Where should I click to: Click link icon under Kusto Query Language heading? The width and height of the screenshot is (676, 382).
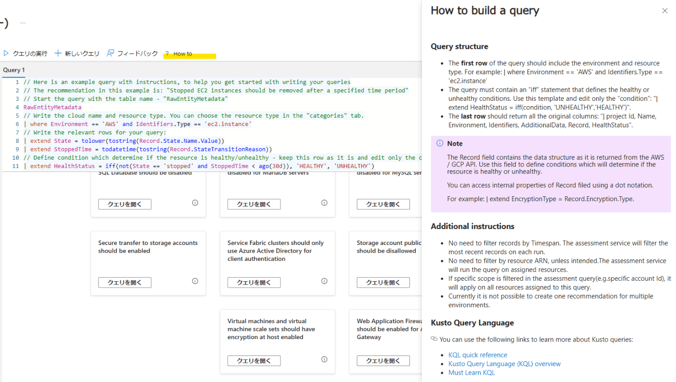(x=434, y=339)
